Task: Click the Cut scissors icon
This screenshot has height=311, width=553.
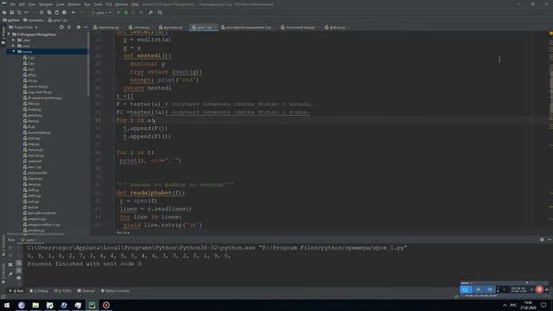Action: pos(41,12)
